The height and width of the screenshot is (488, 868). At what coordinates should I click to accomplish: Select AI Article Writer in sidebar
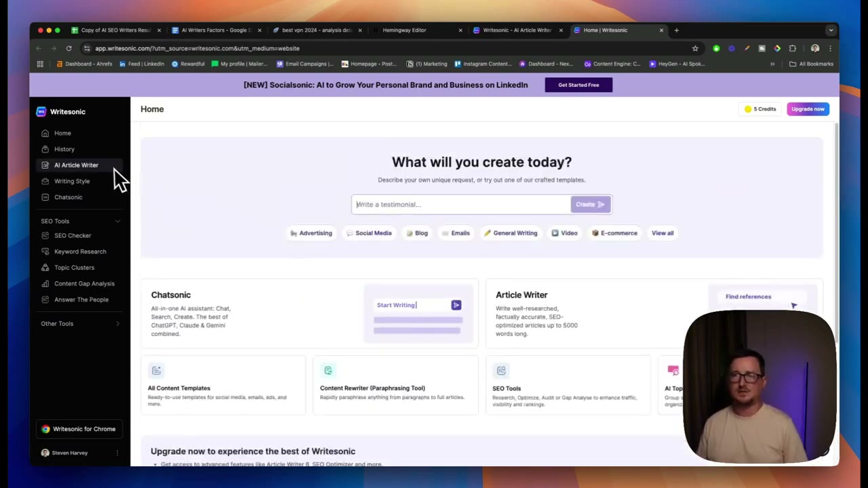[x=76, y=165]
